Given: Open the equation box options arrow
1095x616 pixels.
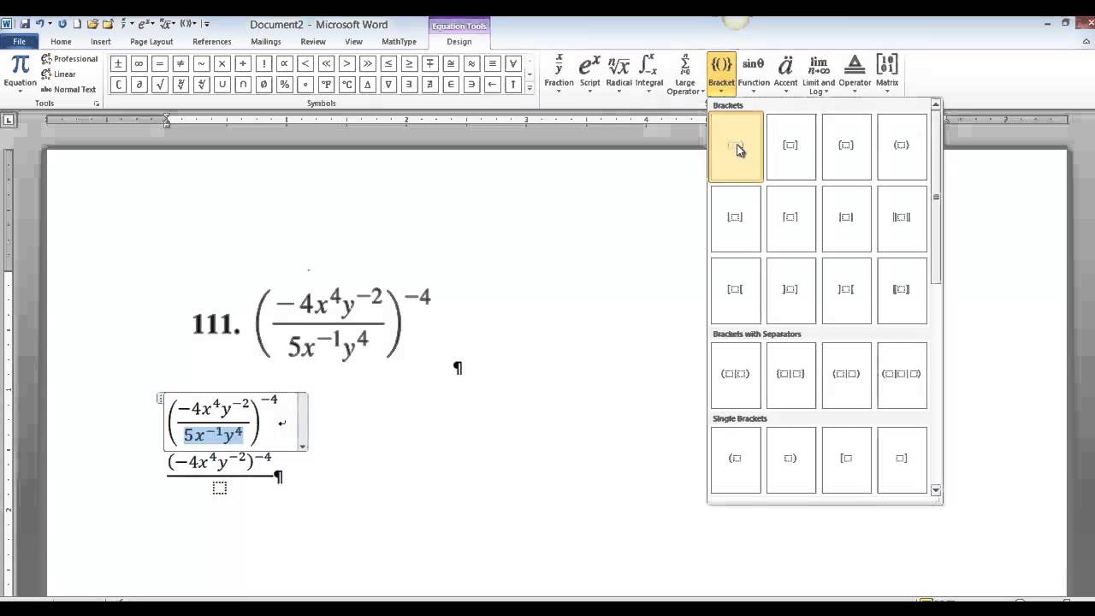Looking at the screenshot, I should pyautogui.click(x=302, y=446).
